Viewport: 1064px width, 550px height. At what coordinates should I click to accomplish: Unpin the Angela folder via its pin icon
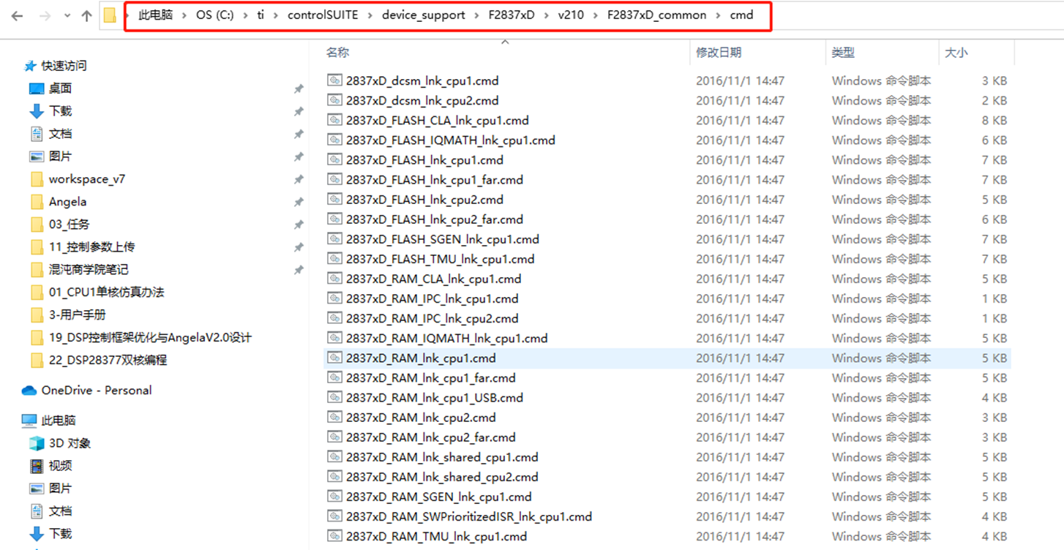(x=299, y=201)
